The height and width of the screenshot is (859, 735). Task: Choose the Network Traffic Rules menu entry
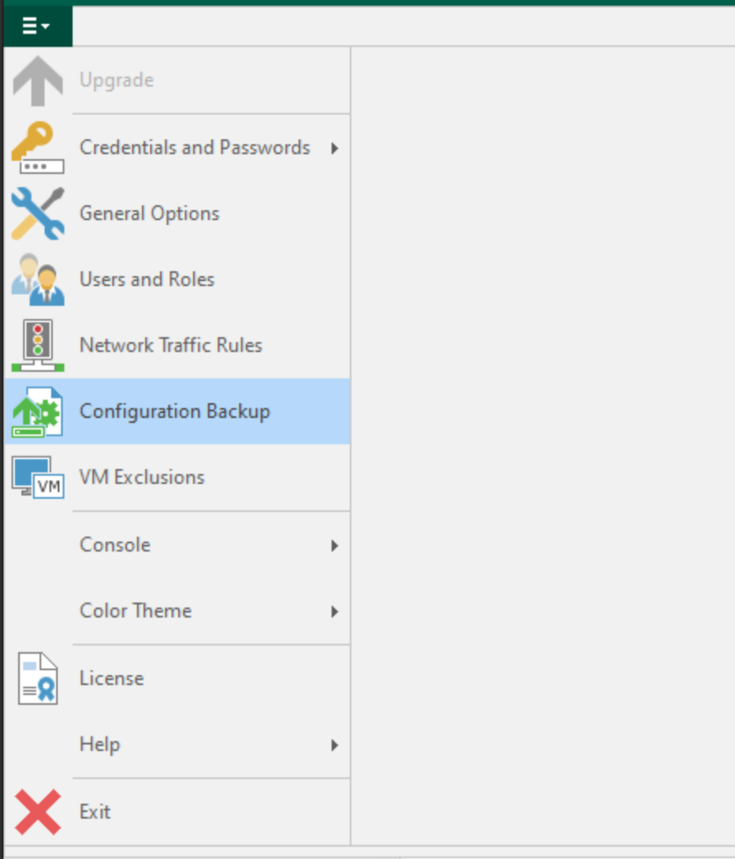(x=177, y=345)
